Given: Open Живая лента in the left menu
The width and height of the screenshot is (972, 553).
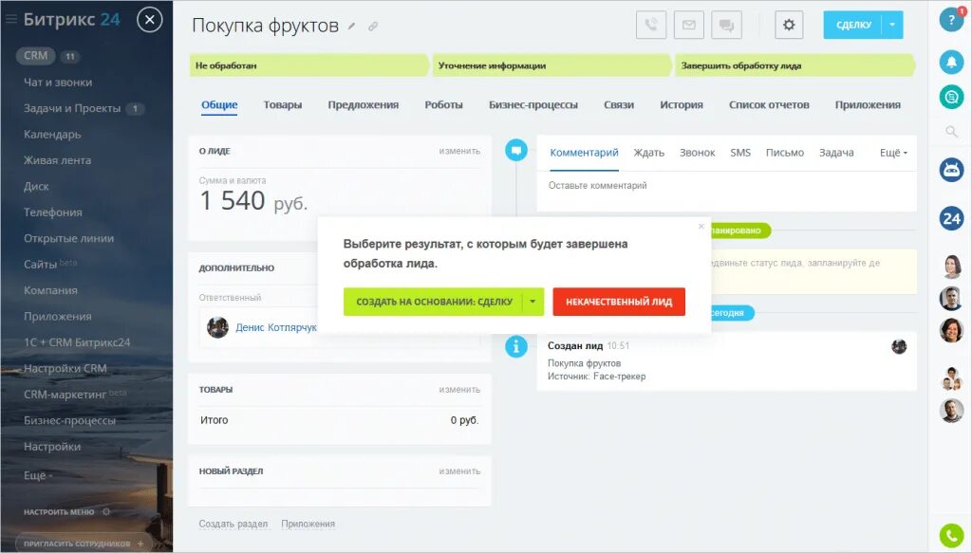Looking at the screenshot, I should pos(57,160).
